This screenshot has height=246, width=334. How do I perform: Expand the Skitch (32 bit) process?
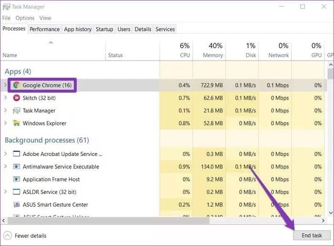pyautogui.click(x=5, y=98)
